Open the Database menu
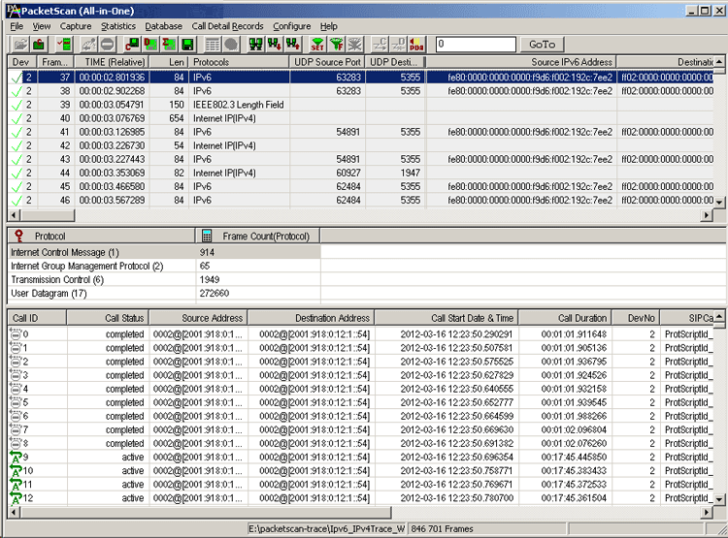 [163, 26]
